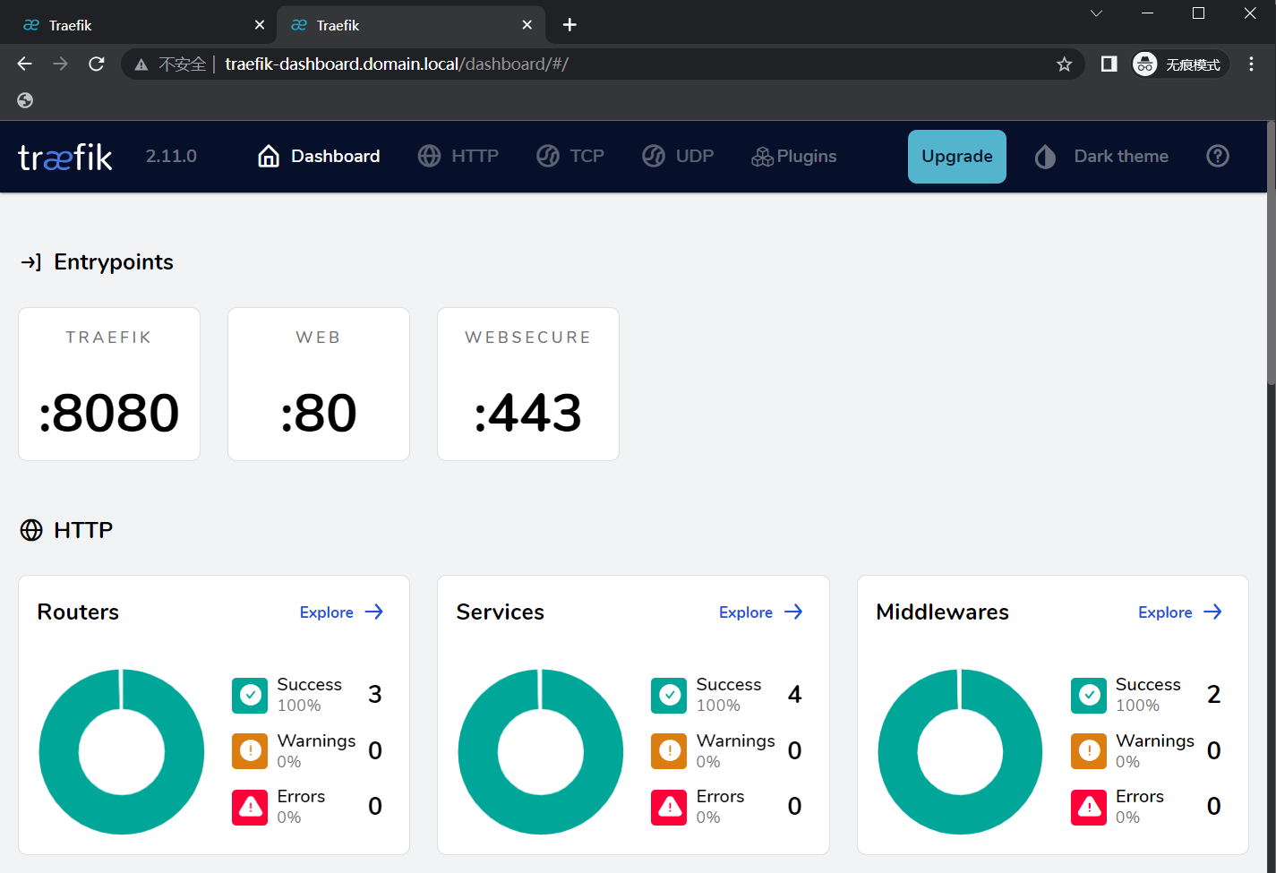
Task: Open a new browser tab
Action: pos(569,25)
